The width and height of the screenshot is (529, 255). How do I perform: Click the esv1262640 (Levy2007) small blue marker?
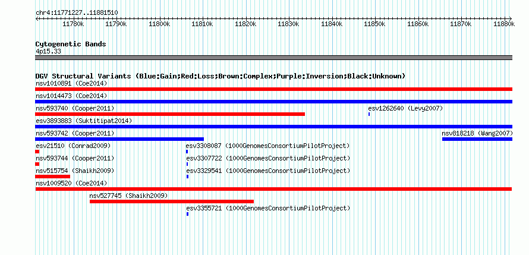click(369, 114)
